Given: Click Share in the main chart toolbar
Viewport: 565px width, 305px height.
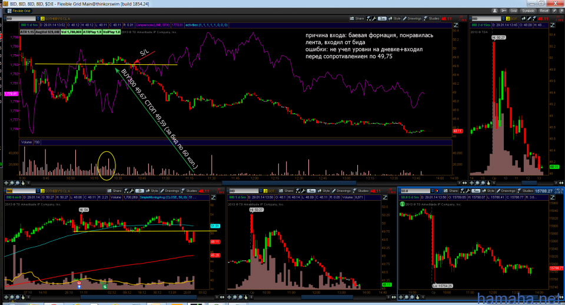Looking at the screenshot, I should pyautogui.click(x=357, y=18).
